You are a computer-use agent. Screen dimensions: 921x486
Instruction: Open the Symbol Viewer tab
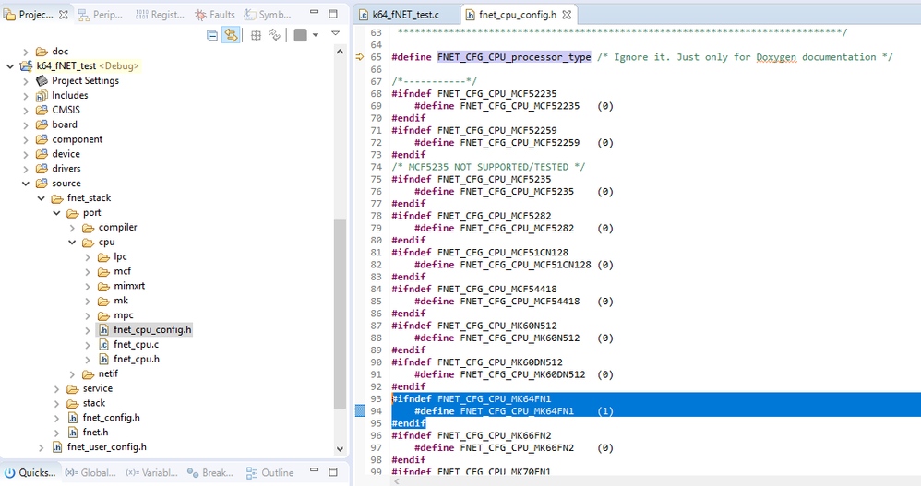(x=268, y=15)
